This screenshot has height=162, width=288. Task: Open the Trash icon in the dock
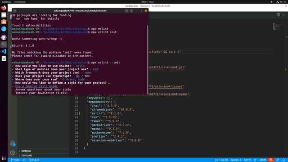point(4,58)
